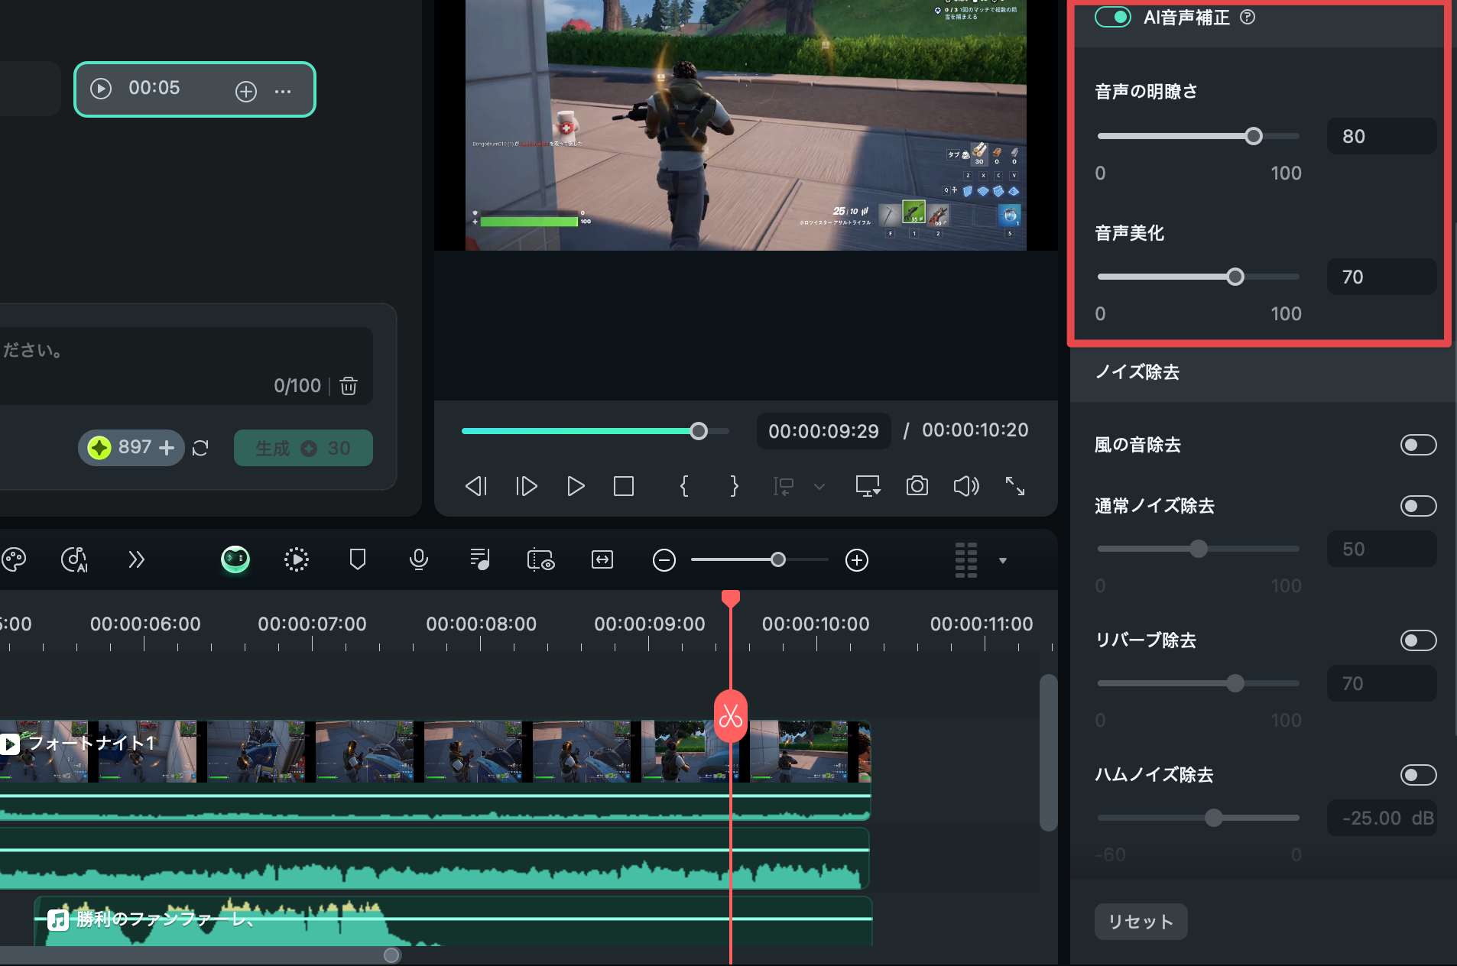This screenshot has height=966, width=1457.
Task: Seek on the preview progress bar
Action: coord(595,431)
